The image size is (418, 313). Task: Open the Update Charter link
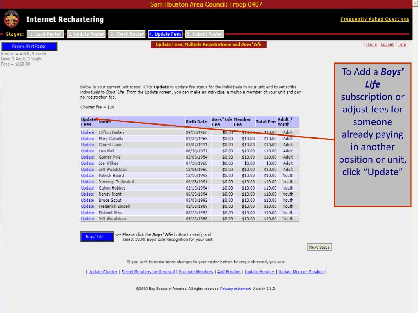click(x=103, y=272)
